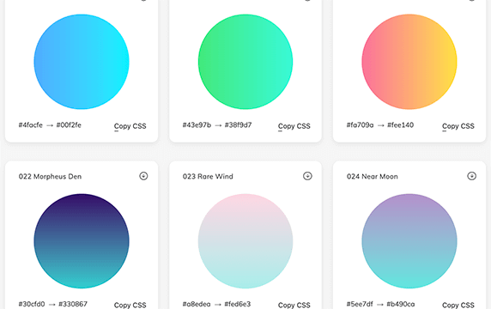Image resolution: width=491 pixels, height=309 pixels.
Task: Click the 024 Near Moon title
Action: point(372,177)
